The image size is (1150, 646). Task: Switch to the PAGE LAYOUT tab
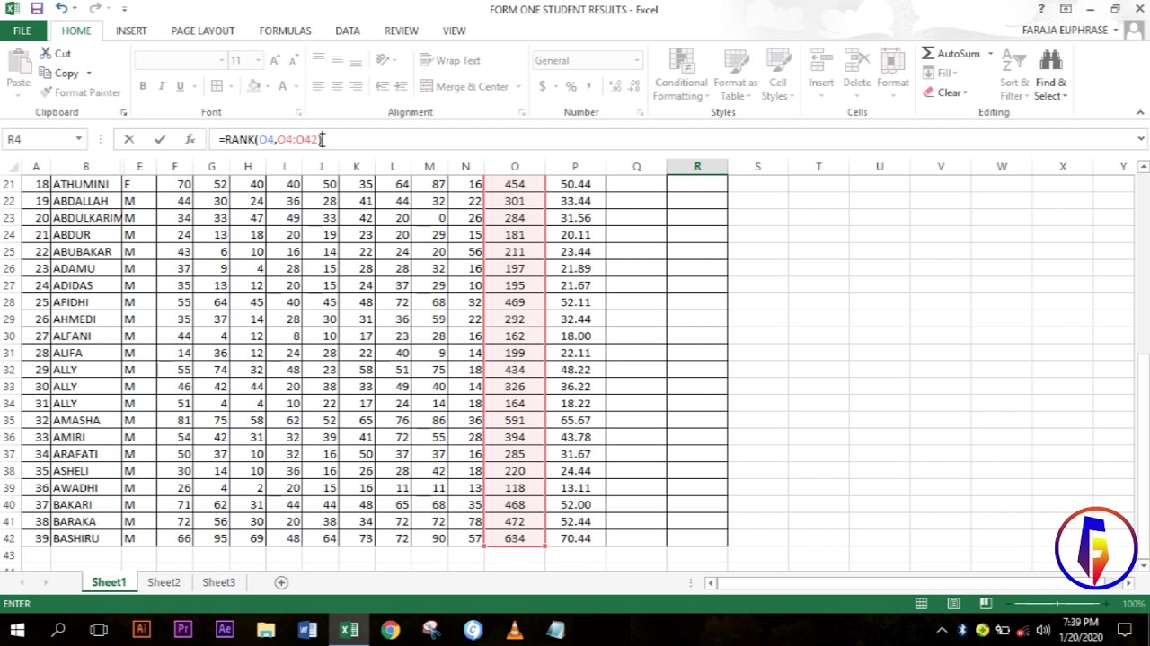tap(203, 31)
